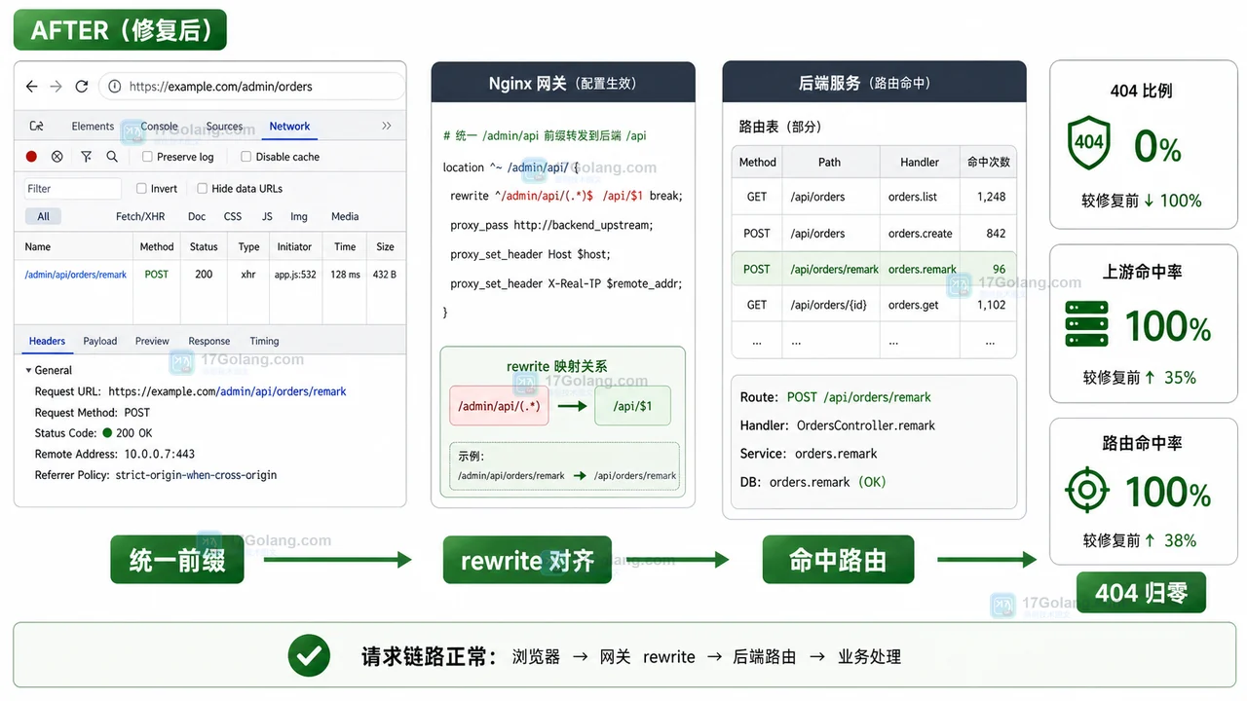Filter requests by CSS

233,217
